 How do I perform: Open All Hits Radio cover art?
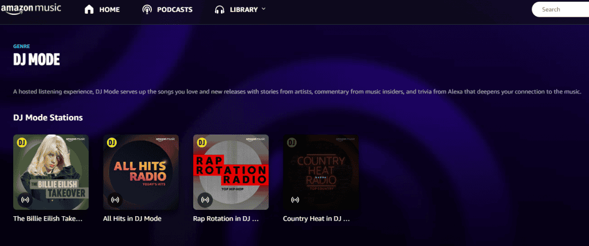tap(141, 172)
